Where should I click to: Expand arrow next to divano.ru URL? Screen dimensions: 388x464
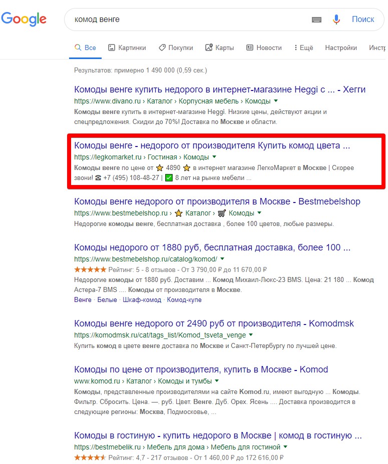(276, 101)
